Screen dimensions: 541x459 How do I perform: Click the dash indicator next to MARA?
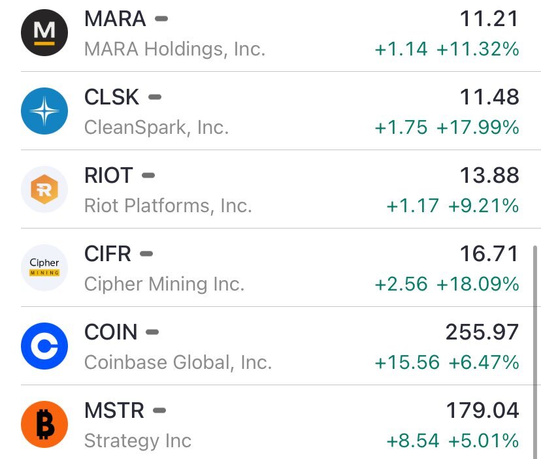[x=161, y=19]
